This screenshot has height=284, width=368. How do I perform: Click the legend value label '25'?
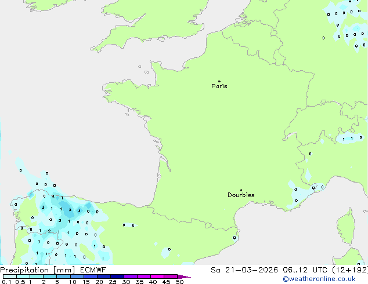point(113,282)
